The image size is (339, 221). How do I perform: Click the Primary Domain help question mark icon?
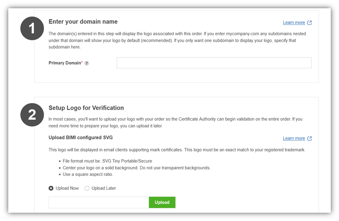click(87, 63)
